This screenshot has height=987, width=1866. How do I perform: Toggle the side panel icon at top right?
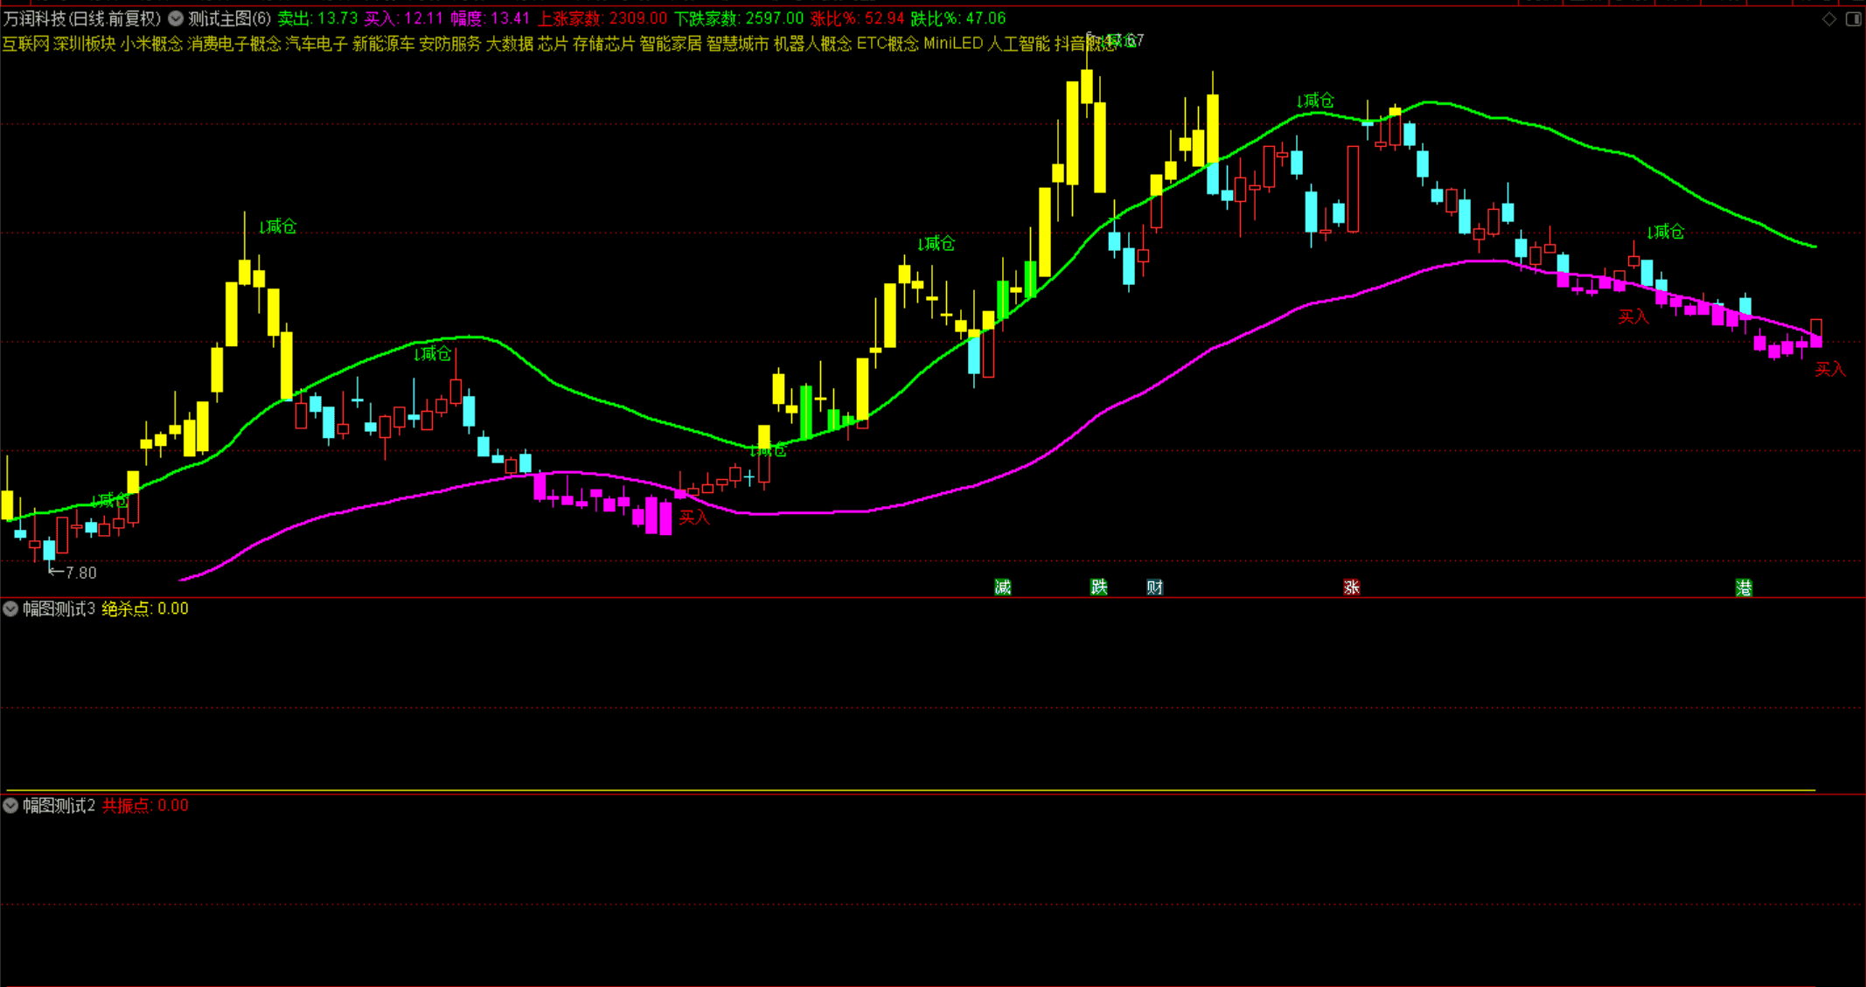point(1853,19)
